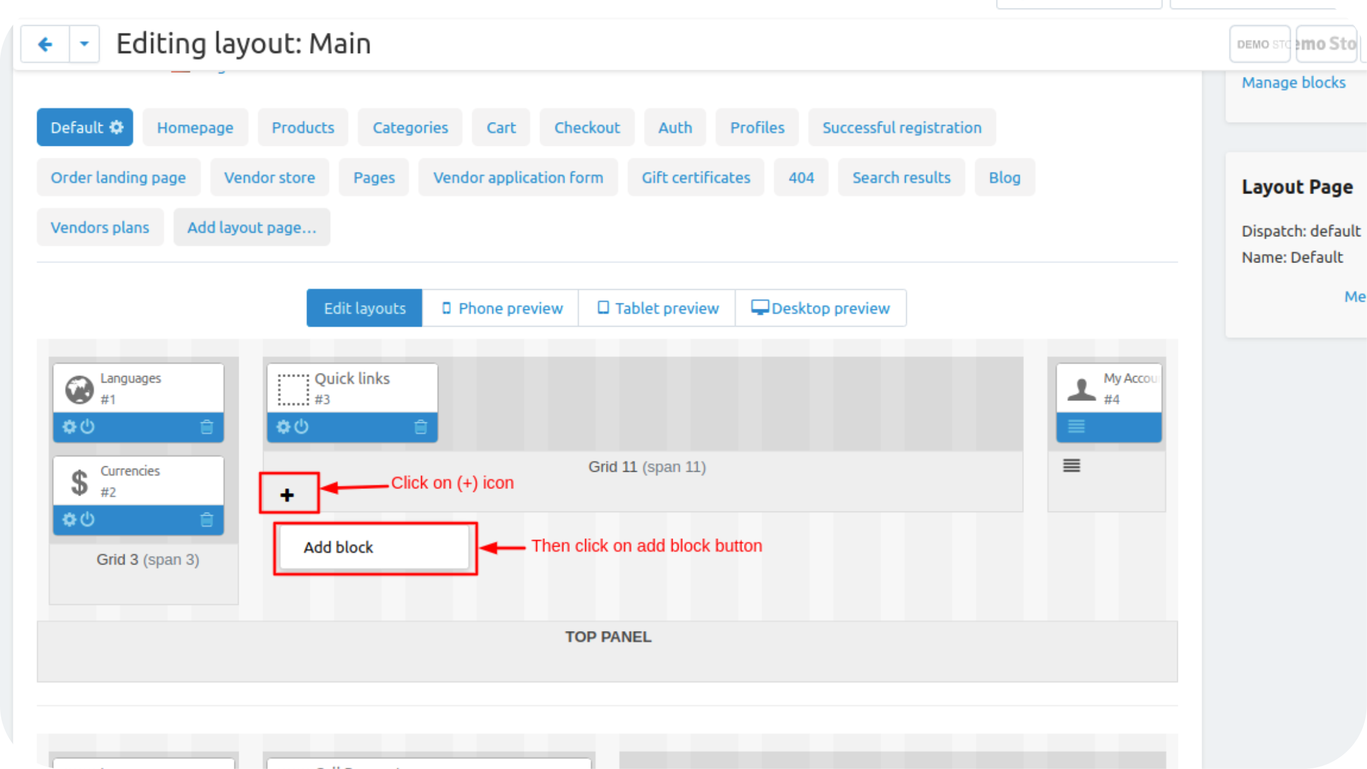
Task: Open the Quick links block gear settings
Action: (283, 427)
